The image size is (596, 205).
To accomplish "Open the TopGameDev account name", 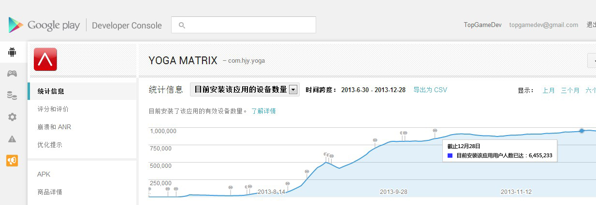I will [x=482, y=25].
